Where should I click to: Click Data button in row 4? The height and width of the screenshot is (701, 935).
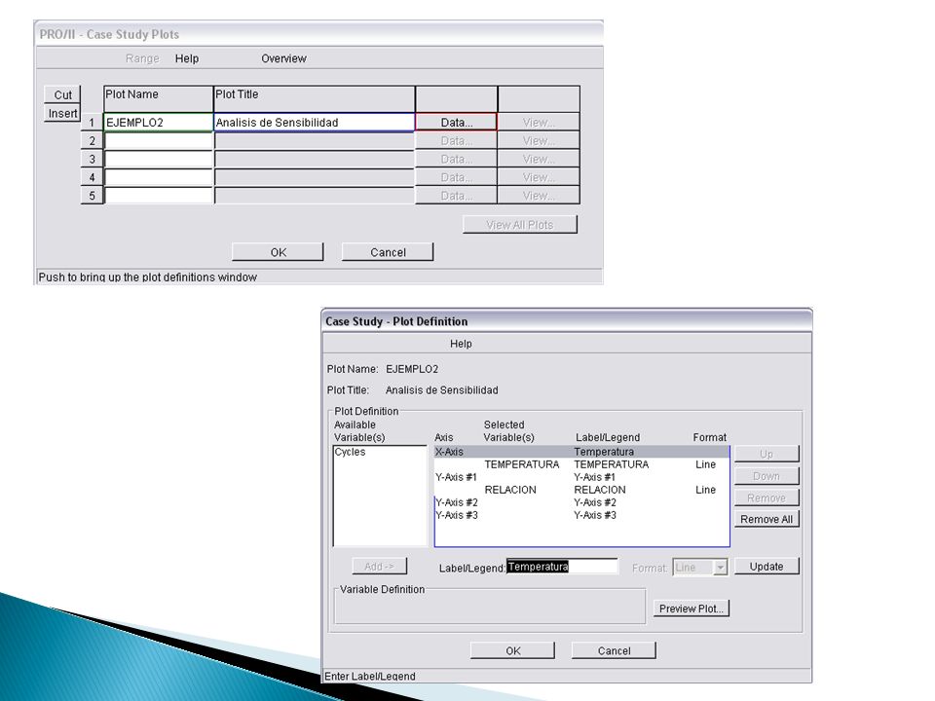coord(456,177)
